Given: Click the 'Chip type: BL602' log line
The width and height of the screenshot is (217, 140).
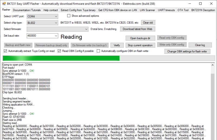Looking at the screenshot, I should (x=12, y=92).
